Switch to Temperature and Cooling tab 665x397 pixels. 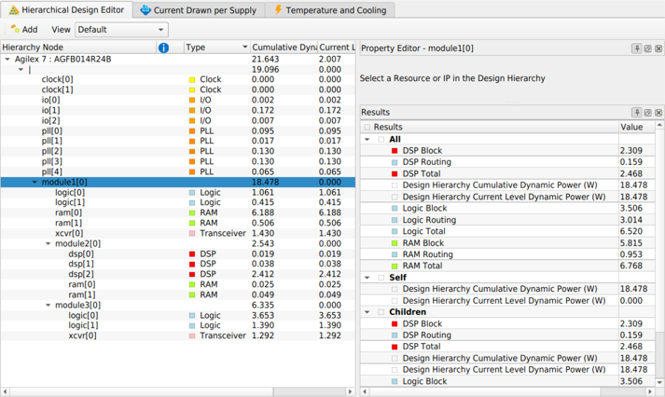[x=331, y=10]
